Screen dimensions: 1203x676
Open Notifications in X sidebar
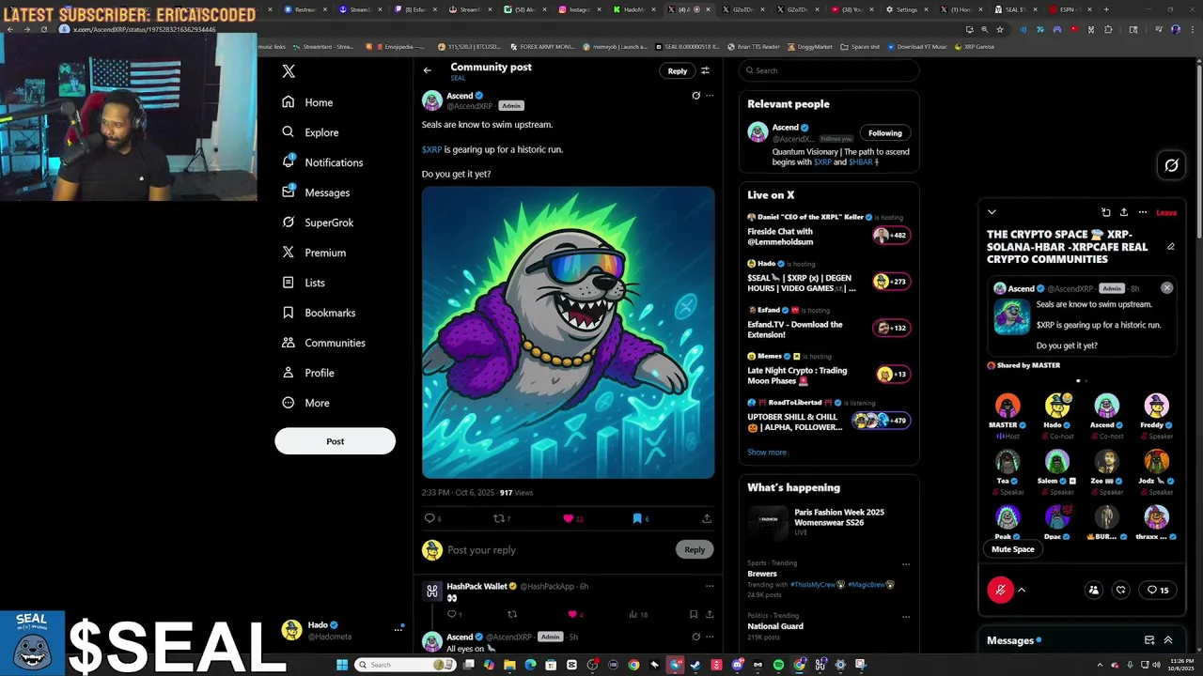322,162
